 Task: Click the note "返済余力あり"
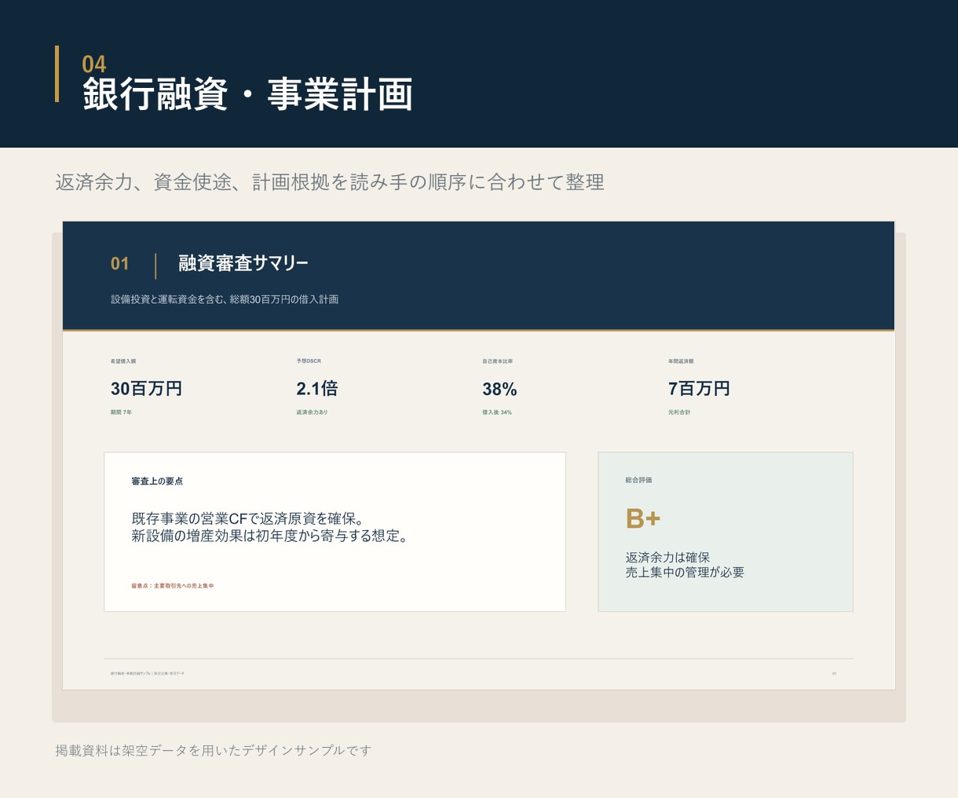click(x=312, y=412)
